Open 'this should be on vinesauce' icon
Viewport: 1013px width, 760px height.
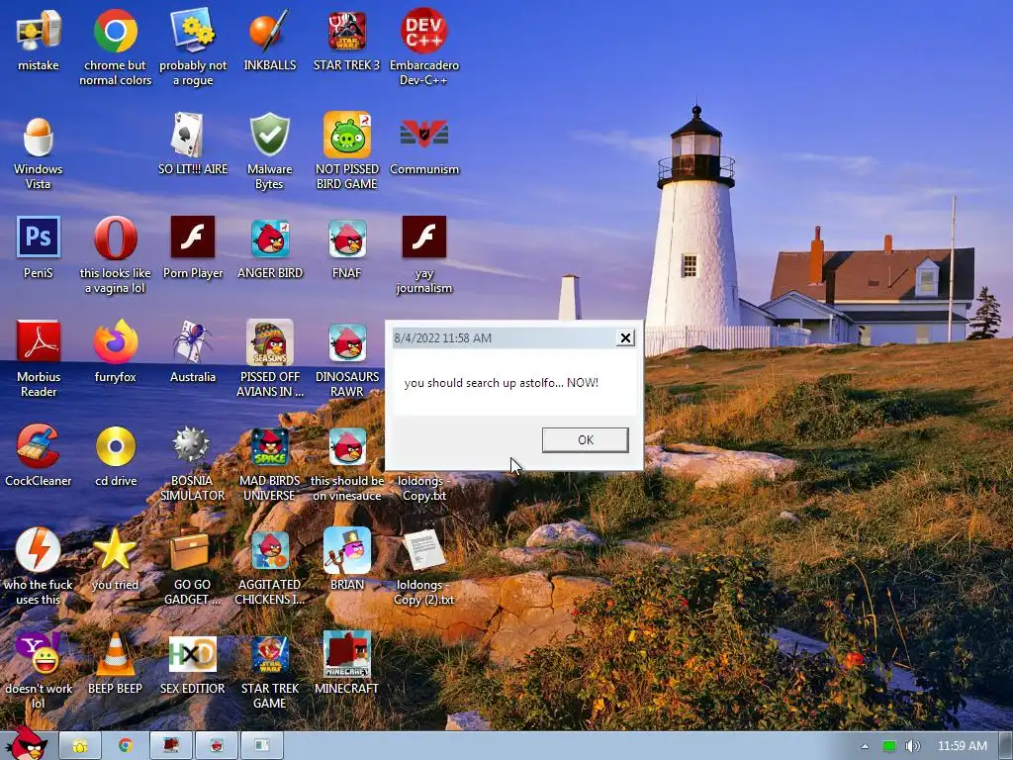click(347, 446)
